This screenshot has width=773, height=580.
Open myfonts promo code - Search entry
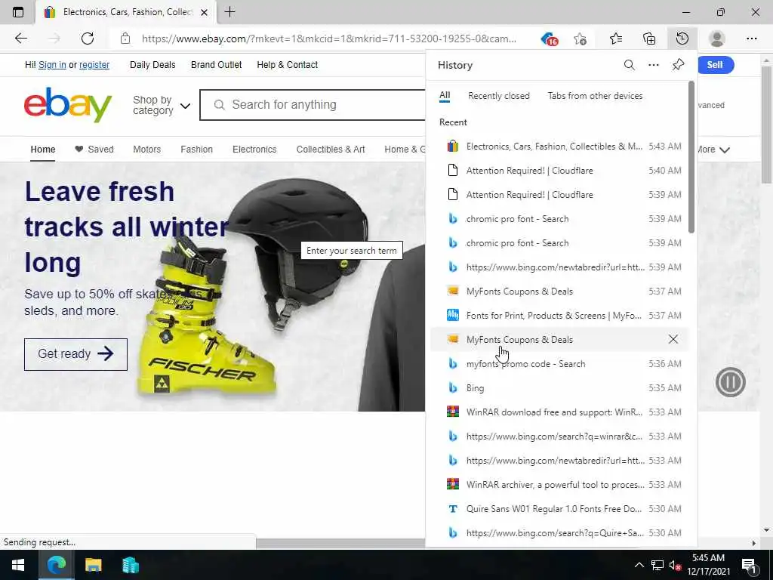[559, 363]
